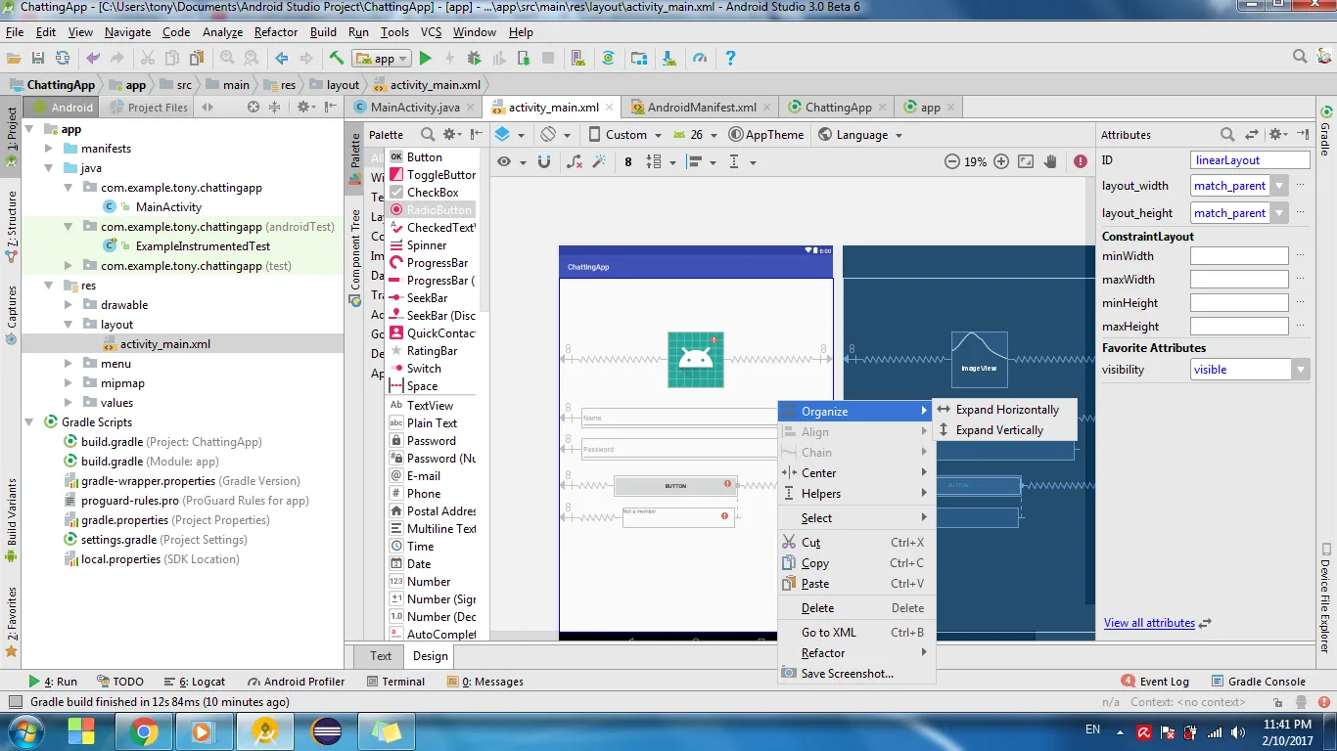
Task: Click the Autoconnect magnet icon
Action: pos(544,162)
